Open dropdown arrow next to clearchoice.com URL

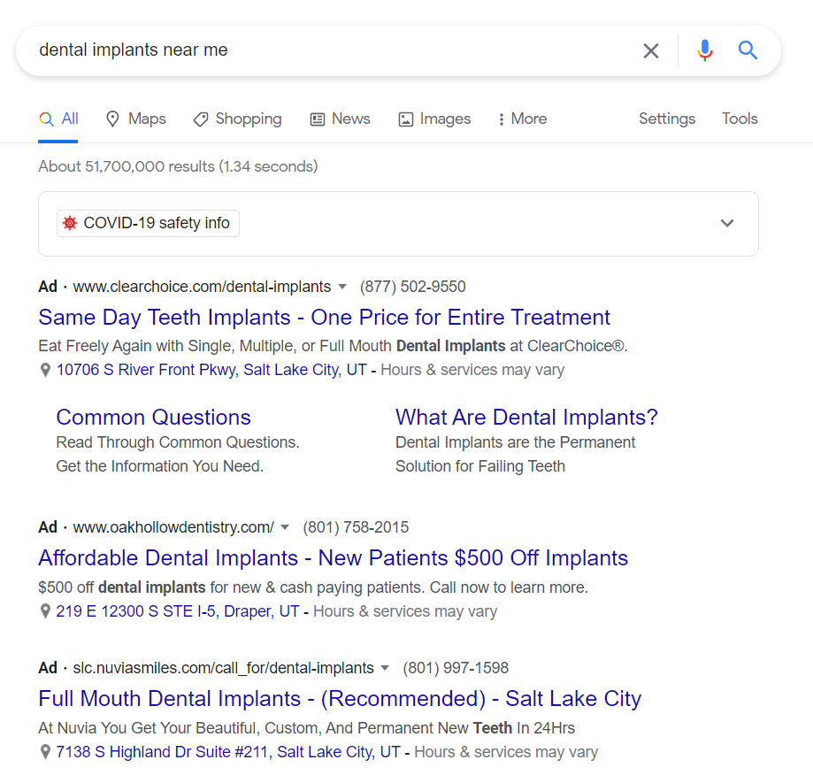coord(342,287)
